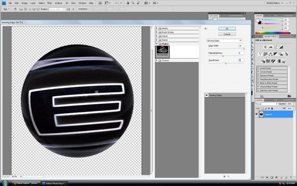The width and height of the screenshot is (297, 186).
Task: Toggle lock transparent pixels in Layers panel
Action: (262, 108)
